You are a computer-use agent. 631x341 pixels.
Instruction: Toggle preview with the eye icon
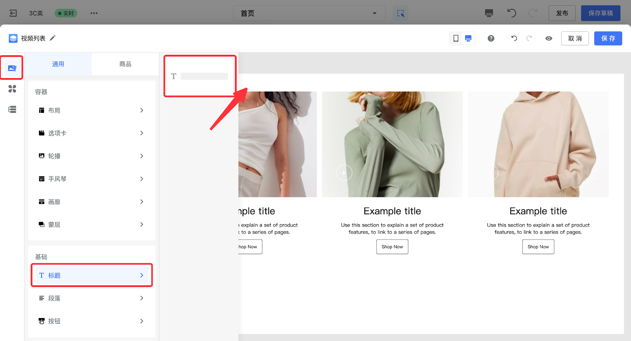coord(549,38)
